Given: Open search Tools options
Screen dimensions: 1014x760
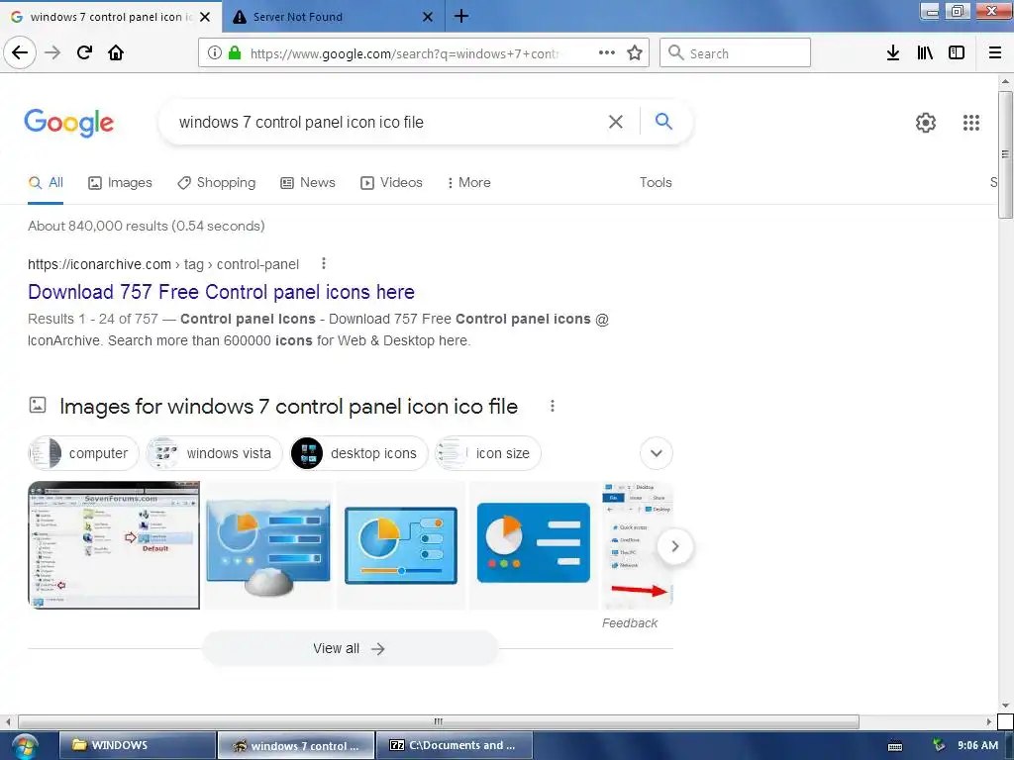Looking at the screenshot, I should pos(656,183).
